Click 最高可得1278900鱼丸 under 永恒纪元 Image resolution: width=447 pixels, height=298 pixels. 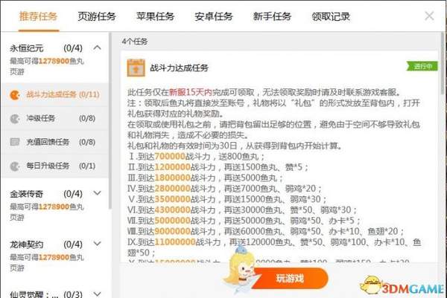[x=47, y=61]
